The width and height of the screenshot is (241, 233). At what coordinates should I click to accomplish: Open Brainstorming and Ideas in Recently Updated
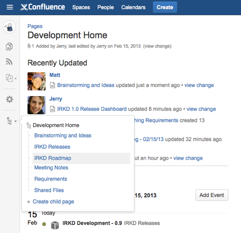point(86,85)
